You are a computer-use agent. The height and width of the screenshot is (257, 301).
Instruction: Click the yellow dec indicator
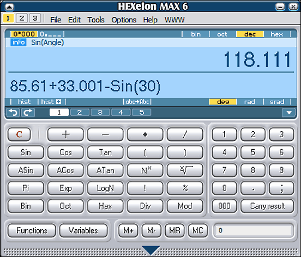(250, 34)
